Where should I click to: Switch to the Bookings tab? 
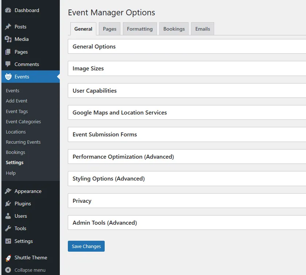(x=174, y=29)
